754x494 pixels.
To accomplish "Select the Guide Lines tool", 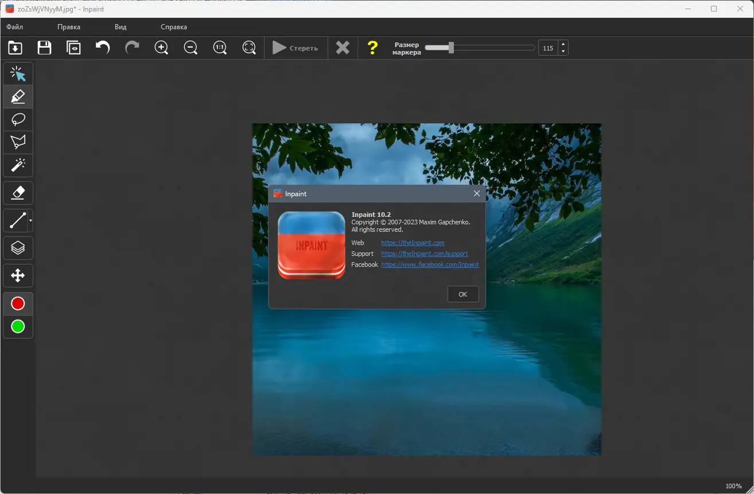I will point(16,220).
